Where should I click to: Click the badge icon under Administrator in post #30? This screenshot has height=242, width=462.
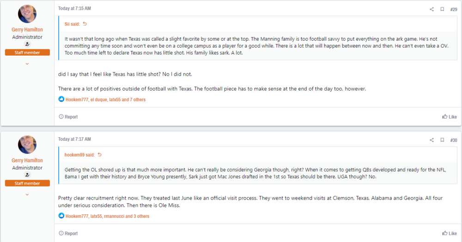click(x=27, y=175)
